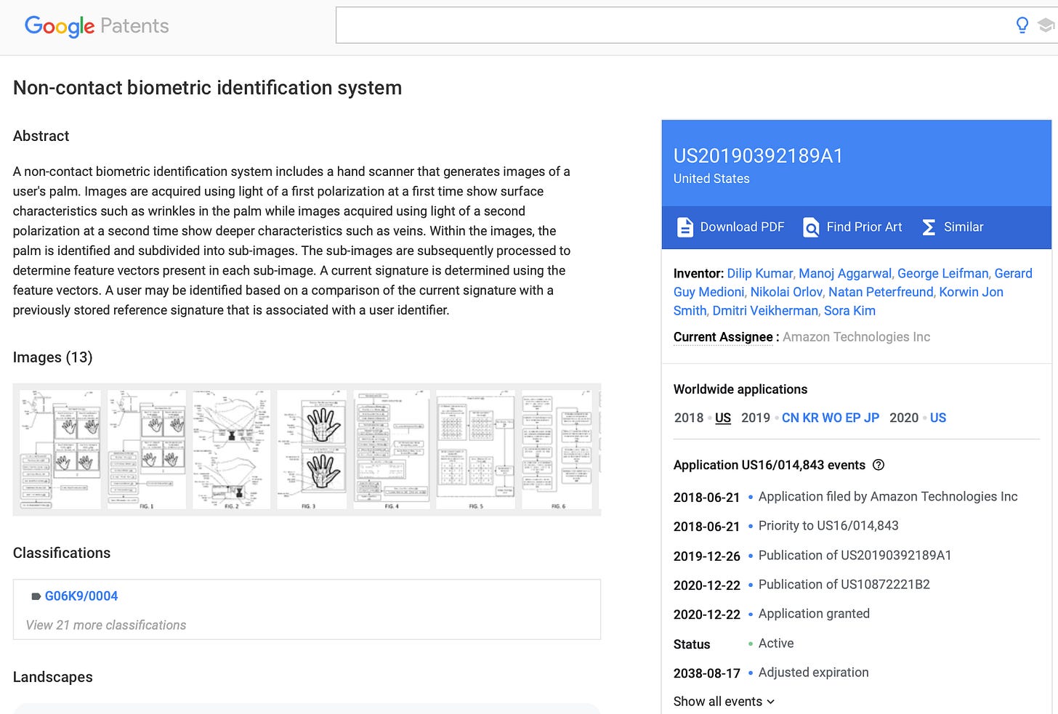Open classification G06K9/0004 link
Viewport: 1058px width, 714px height.
(x=81, y=596)
